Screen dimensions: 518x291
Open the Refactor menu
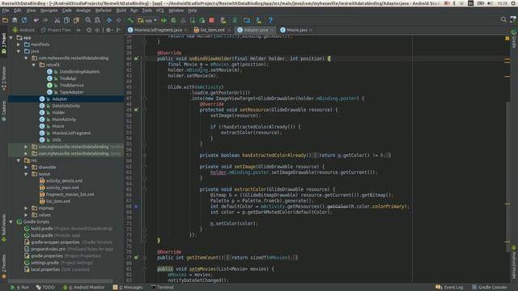coord(103,11)
